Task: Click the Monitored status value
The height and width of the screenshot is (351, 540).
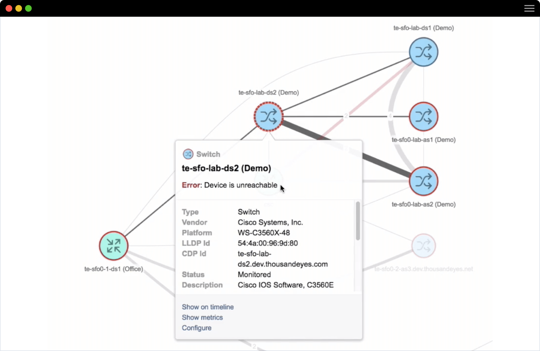Action: tap(254, 275)
